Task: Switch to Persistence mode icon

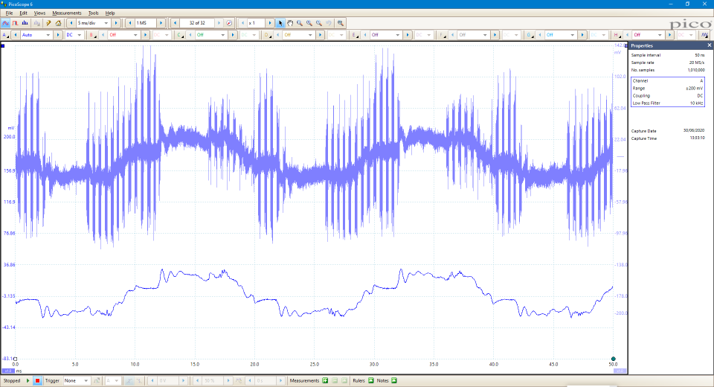Action: [x=15, y=23]
